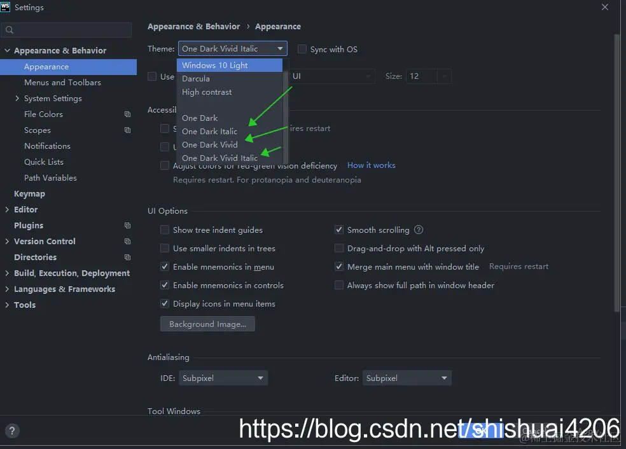The width and height of the screenshot is (626, 449).
Task: Open Notifications settings page
Action: pyautogui.click(x=48, y=146)
